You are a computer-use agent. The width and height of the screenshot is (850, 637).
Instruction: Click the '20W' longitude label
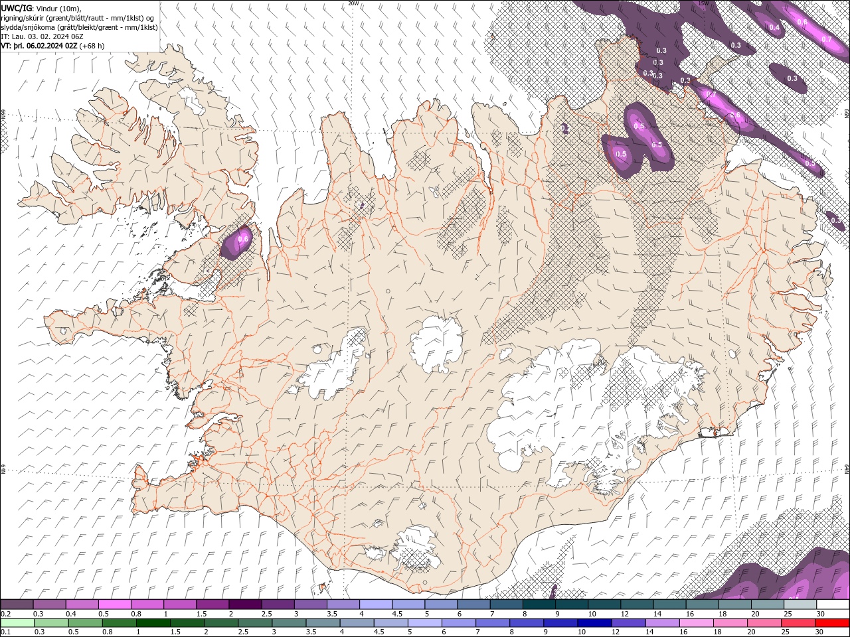coord(353,3)
